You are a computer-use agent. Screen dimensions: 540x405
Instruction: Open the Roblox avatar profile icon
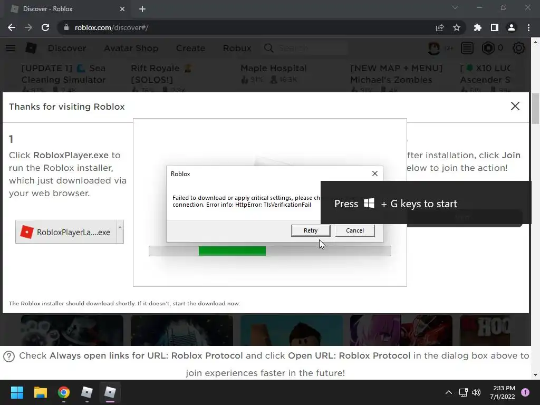[434, 48]
